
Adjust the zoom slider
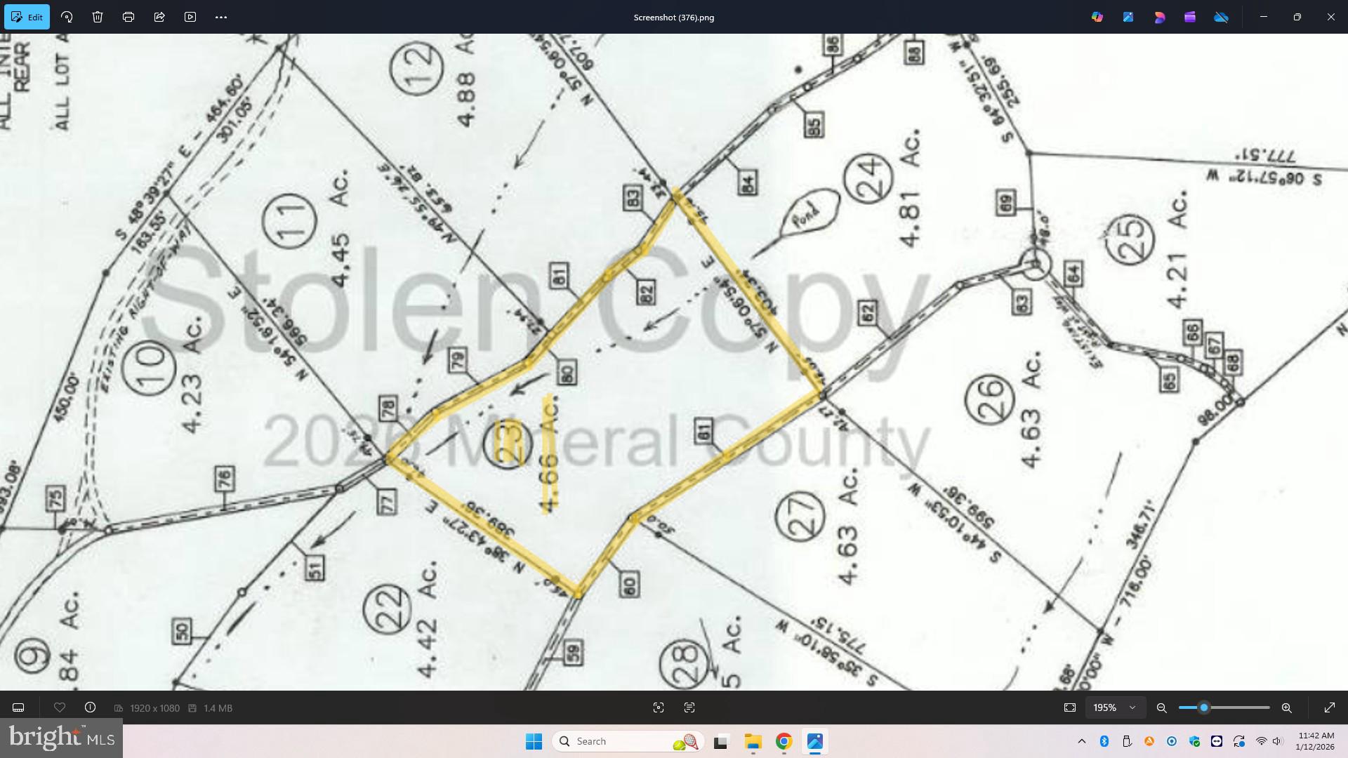tap(1205, 707)
